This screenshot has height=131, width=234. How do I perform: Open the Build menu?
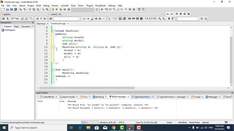[38, 5]
